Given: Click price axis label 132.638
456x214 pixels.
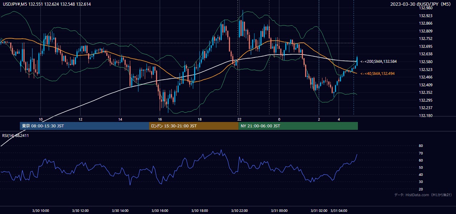Looking at the screenshot, I should point(426,54).
